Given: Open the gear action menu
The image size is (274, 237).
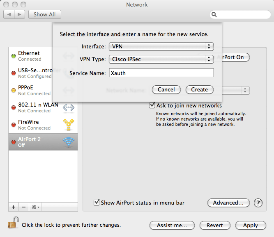Looking at the screenshot, I should click(35, 207).
